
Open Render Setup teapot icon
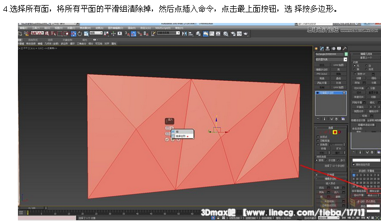(x=245, y=34)
